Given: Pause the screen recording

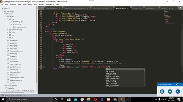Looking at the screenshot, I should tap(162, 92).
